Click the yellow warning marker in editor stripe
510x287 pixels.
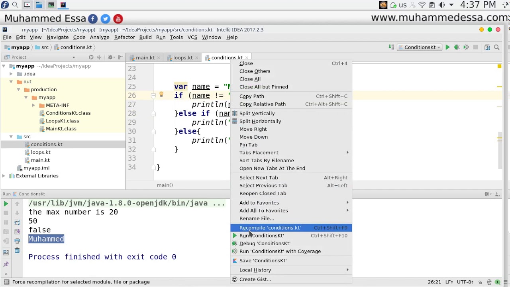[x=499, y=66]
